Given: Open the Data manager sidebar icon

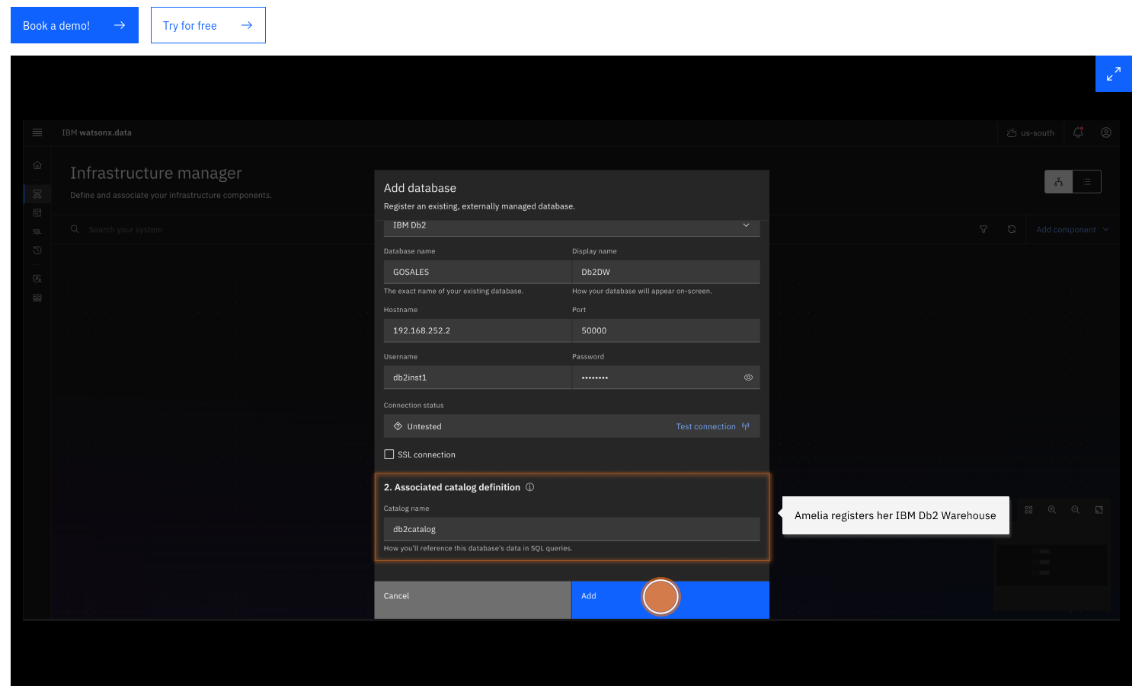Looking at the screenshot, I should click(37, 212).
